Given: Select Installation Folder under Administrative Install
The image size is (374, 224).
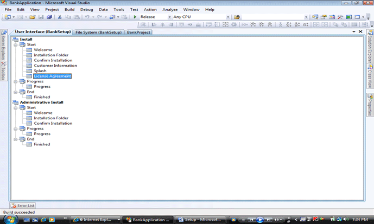Looking at the screenshot, I should pyautogui.click(x=51, y=118).
